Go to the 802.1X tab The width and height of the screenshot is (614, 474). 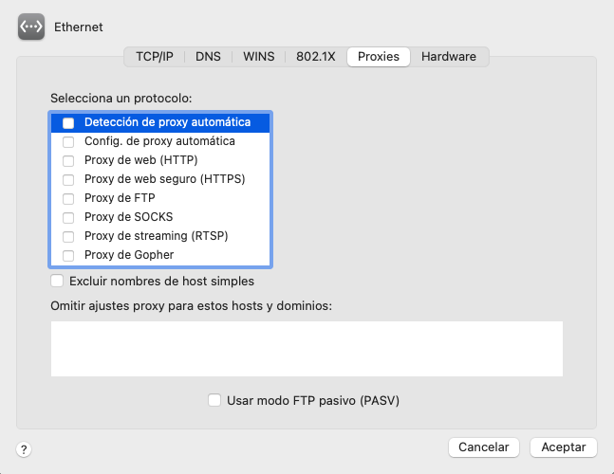coord(316,57)
